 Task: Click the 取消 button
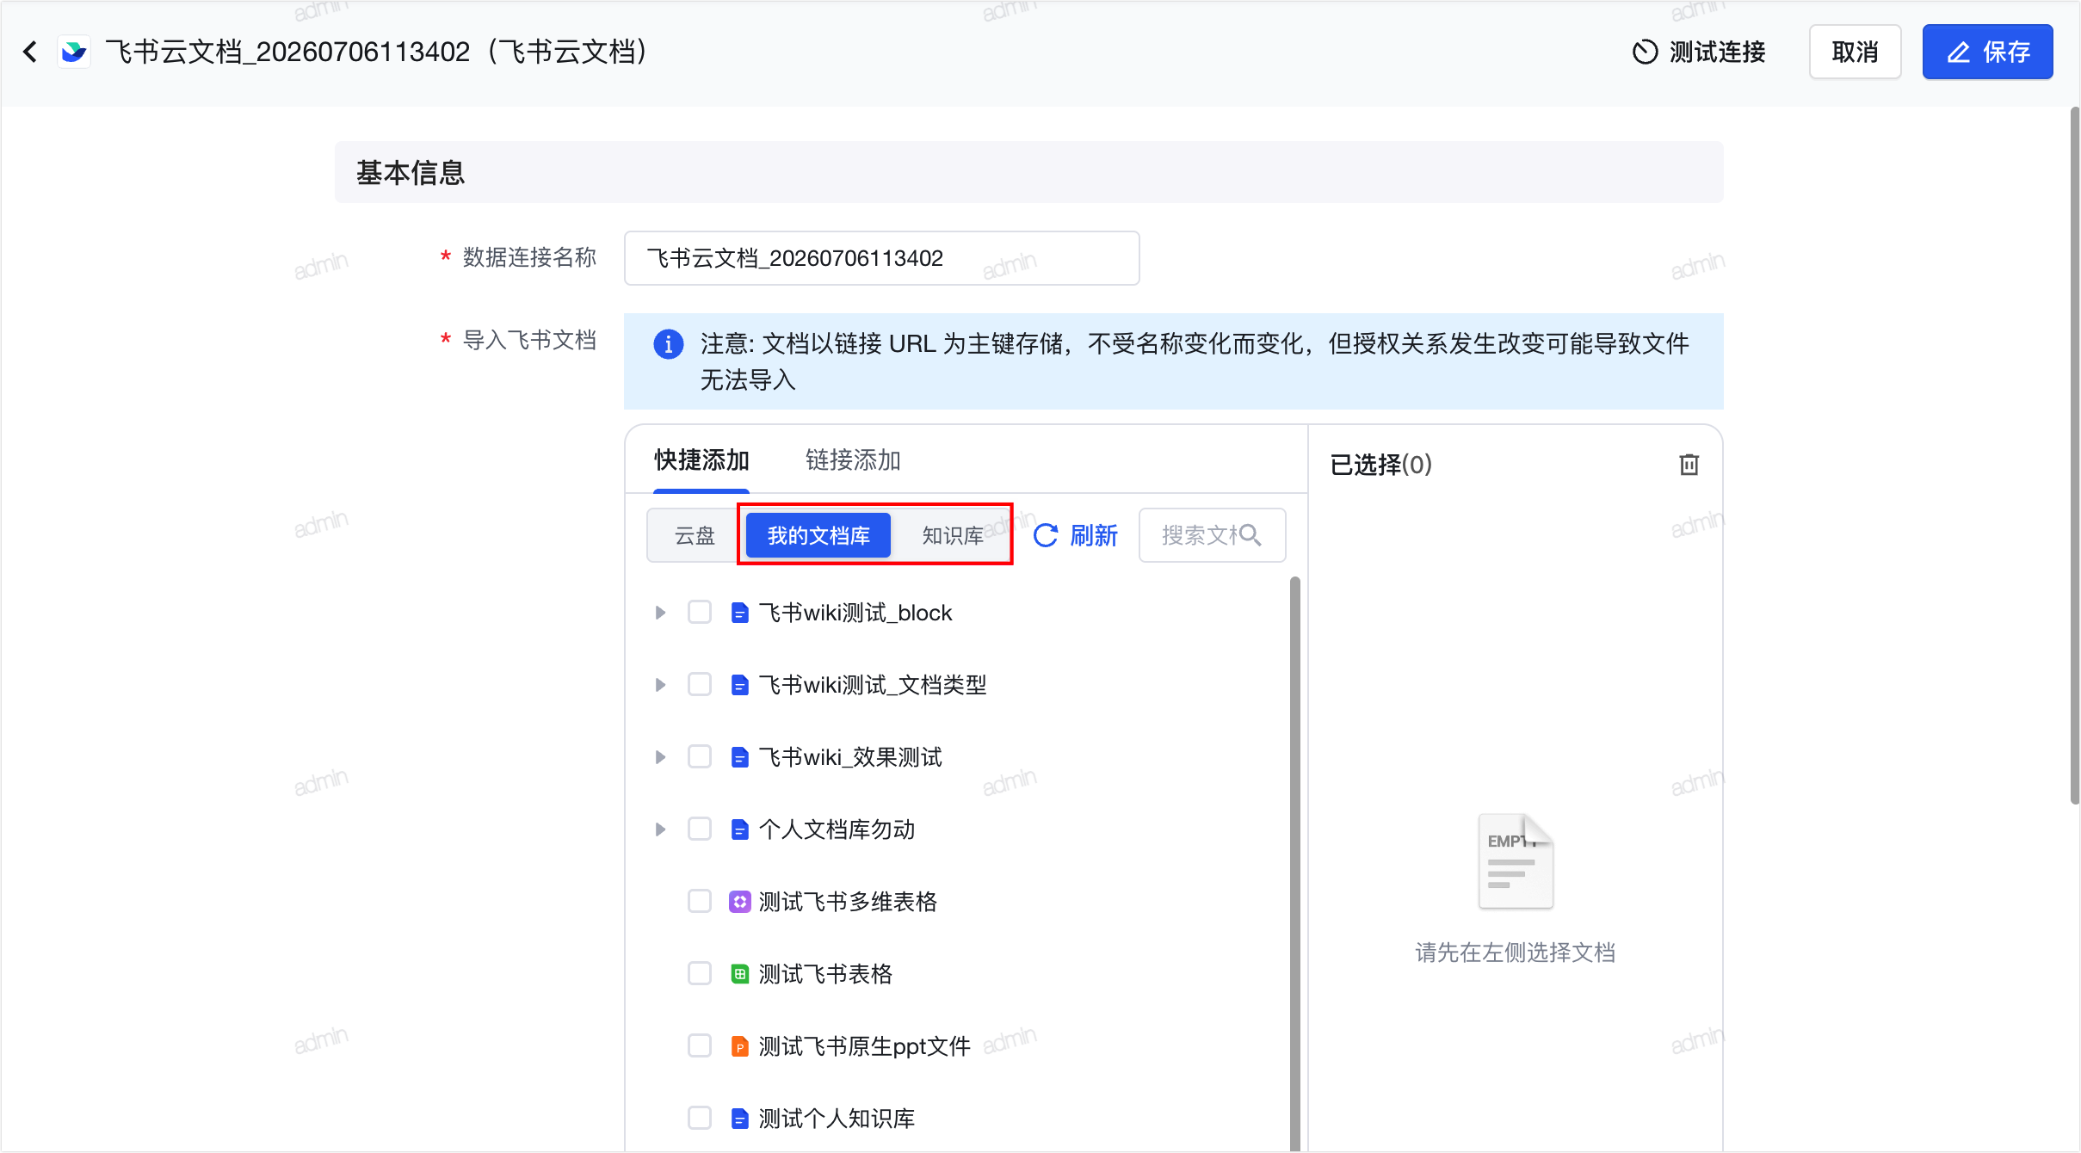(x=1855, y=52)
